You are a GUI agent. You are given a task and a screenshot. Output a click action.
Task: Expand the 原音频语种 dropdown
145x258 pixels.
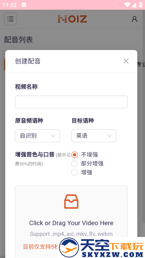(37, 136)
